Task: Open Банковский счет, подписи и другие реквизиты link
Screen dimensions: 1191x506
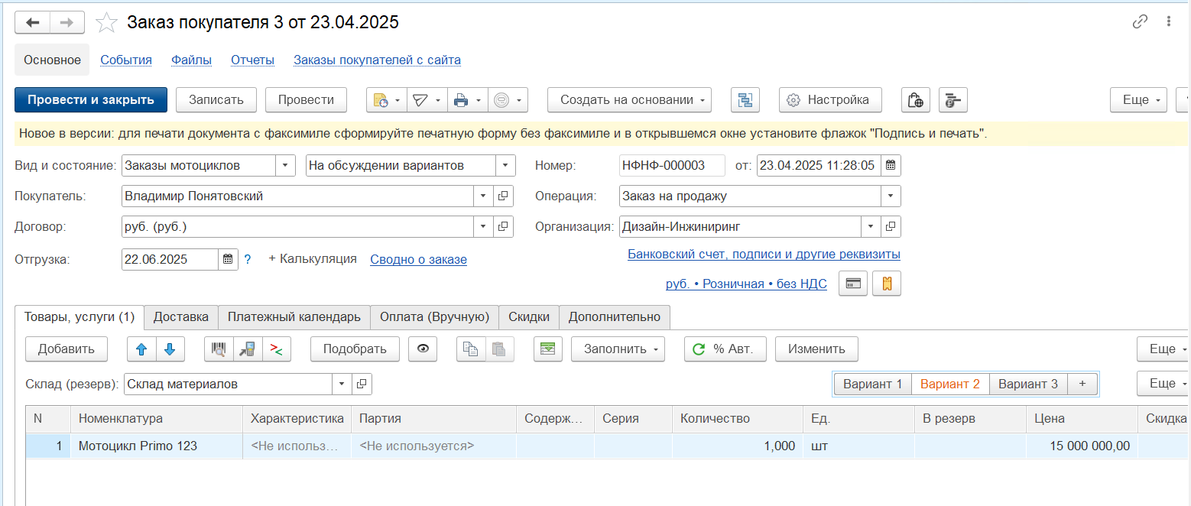Action: coord(764,255)
